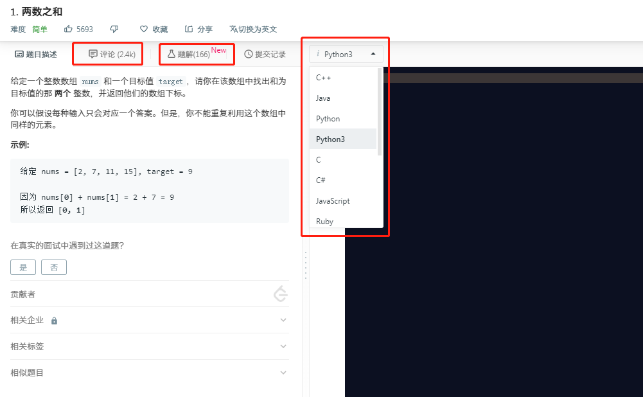643x397 pixels.
Task: Select Ruby at the bottom of language list
Action: tap(324, 221)
